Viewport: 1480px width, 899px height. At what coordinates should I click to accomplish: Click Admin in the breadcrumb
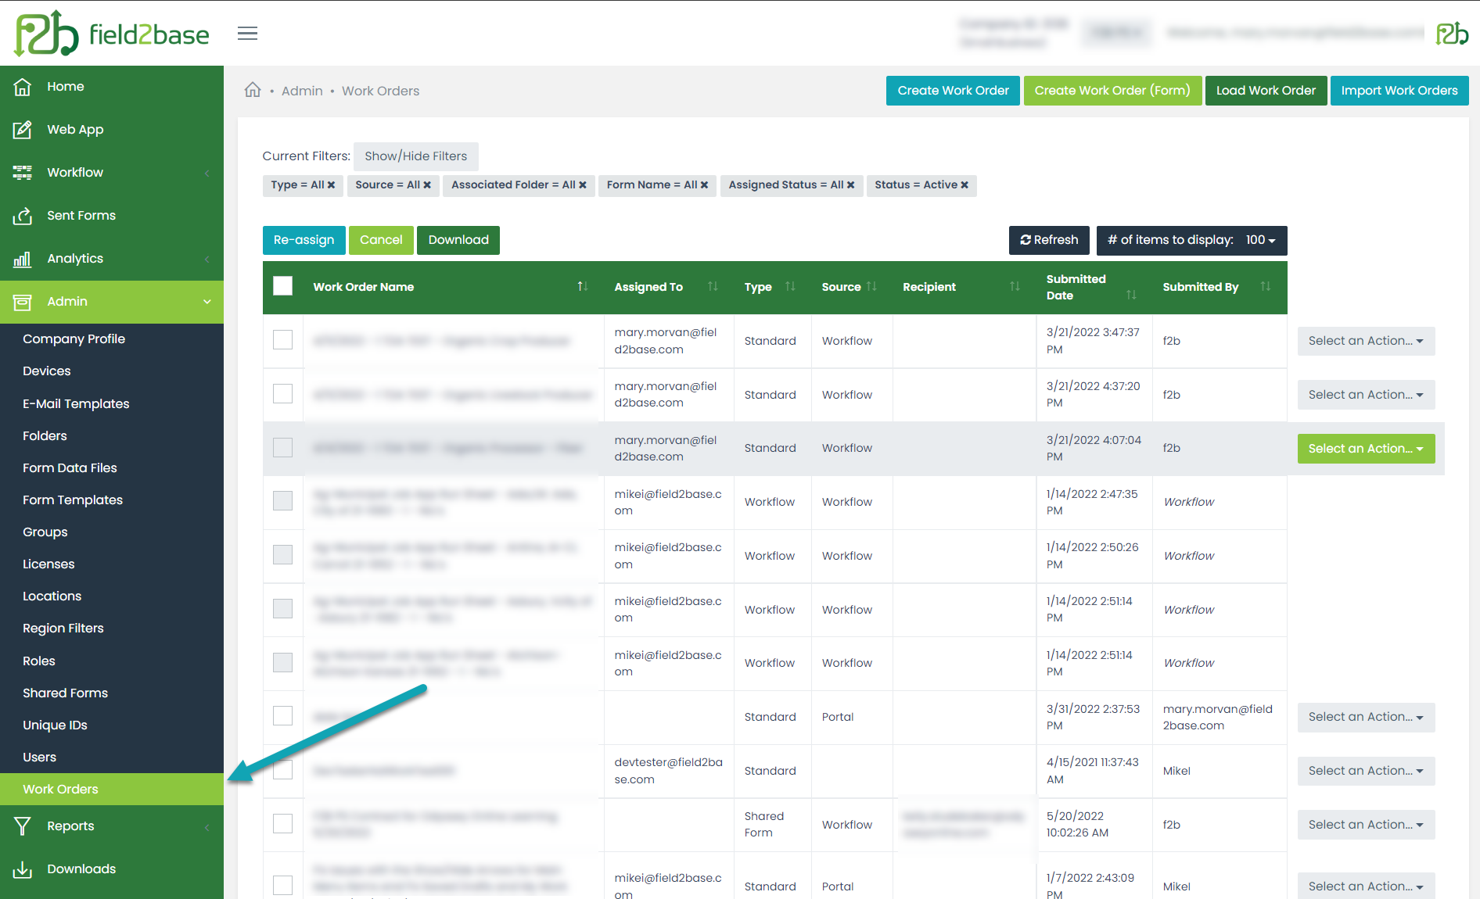(302, 91)
